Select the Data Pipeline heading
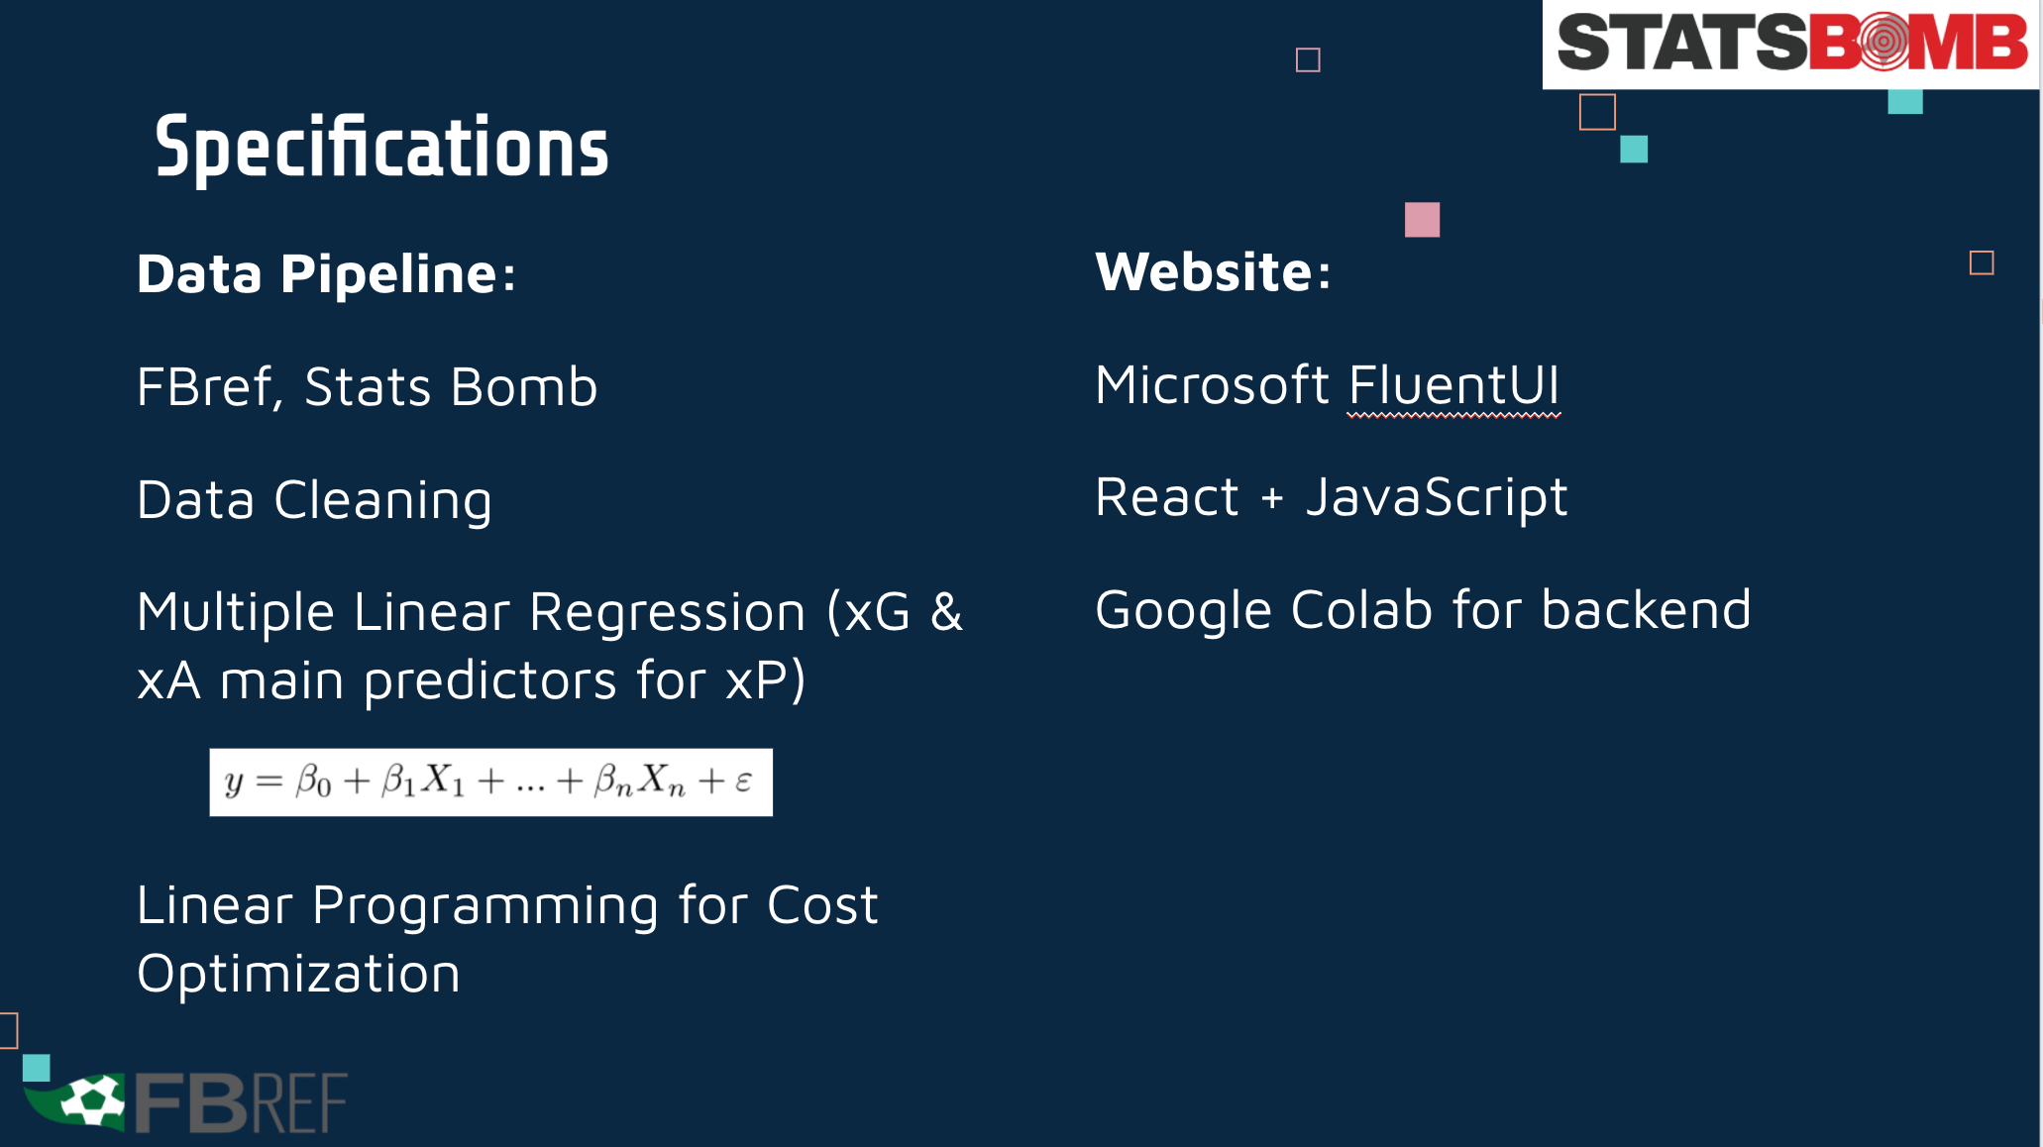 click(x=326, y=273)
